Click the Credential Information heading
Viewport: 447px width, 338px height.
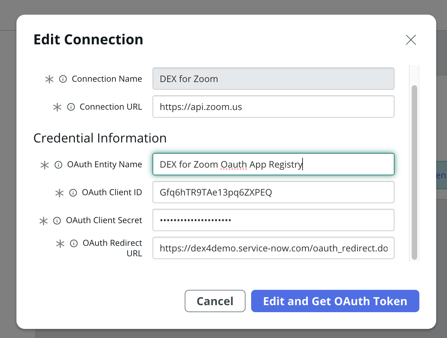pyautogui.click(x=100, y=138)
